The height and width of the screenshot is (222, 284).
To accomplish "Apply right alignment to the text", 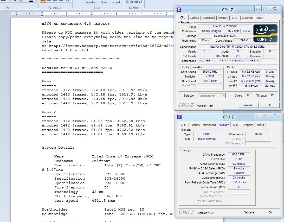I will click(x=55, y=1).
